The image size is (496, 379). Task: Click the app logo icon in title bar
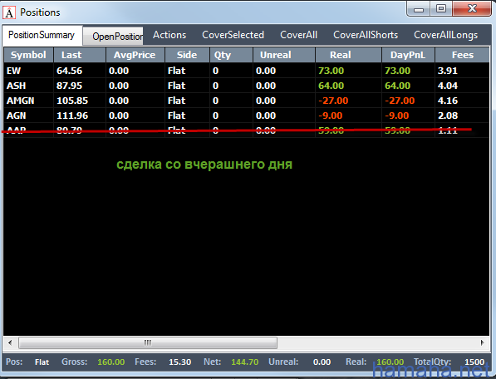coord(9,12)
